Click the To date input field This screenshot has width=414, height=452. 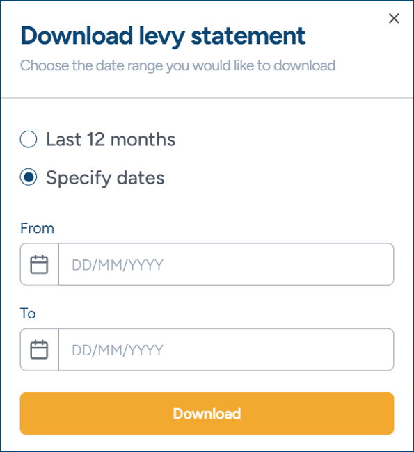226,349
